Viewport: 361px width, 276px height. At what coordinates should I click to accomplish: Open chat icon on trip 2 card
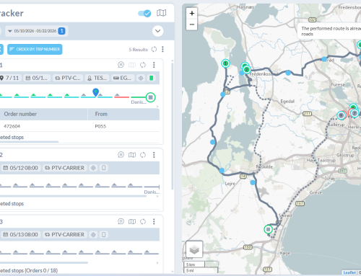121,155
